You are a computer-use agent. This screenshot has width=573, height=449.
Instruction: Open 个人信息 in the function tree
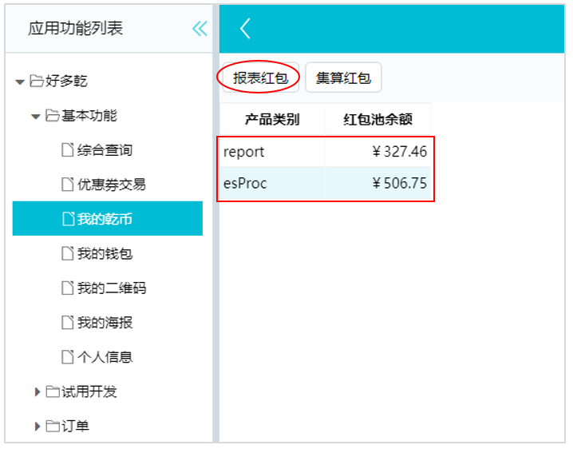tap(105, 357)
